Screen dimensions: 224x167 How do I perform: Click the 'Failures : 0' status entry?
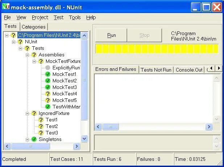(154, 159)
